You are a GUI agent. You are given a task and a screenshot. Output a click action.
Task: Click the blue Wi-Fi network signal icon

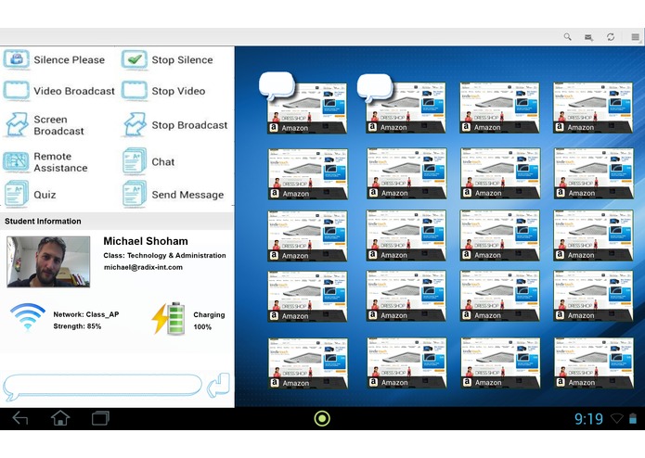pyautogui.click(x=28, y=317)
